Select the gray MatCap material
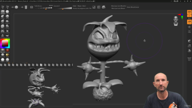Screen dimensions: 192x108 coord(3,50)
